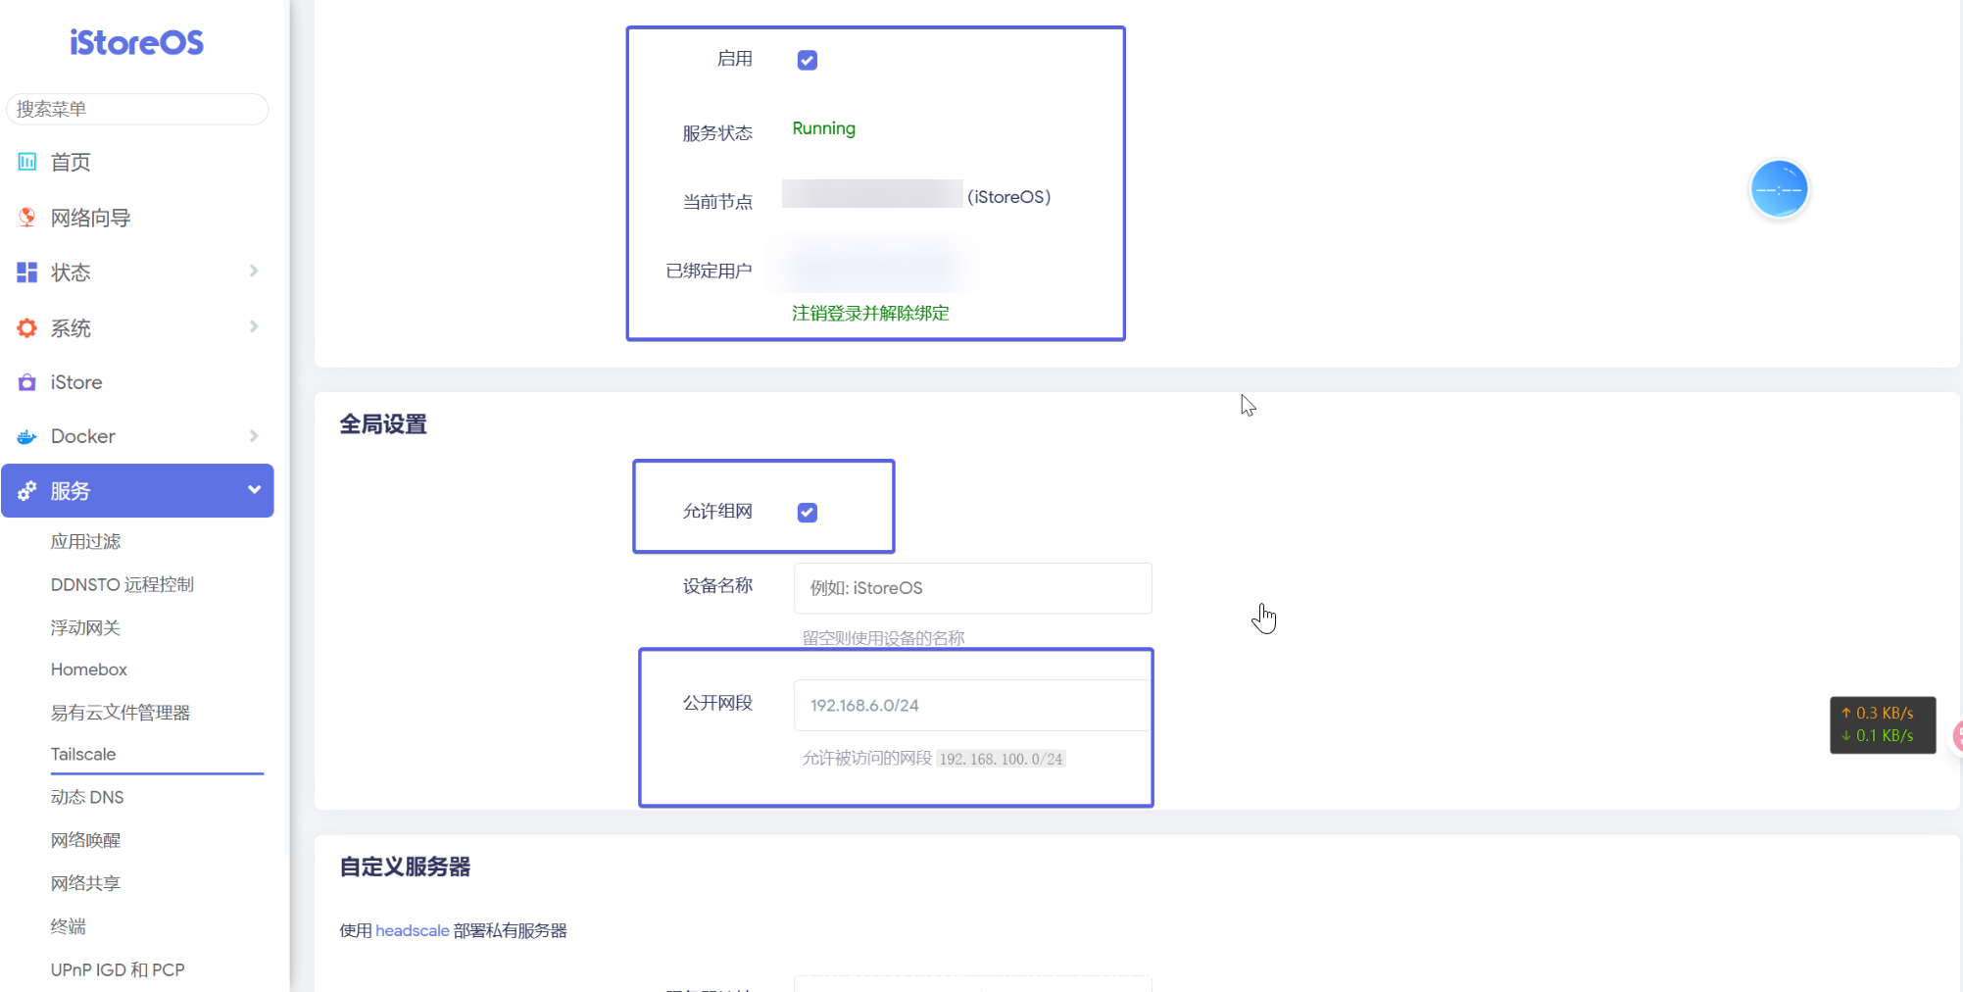Click the 公开网段 input field
The image size is (1963, 992).
pos(973,705)
